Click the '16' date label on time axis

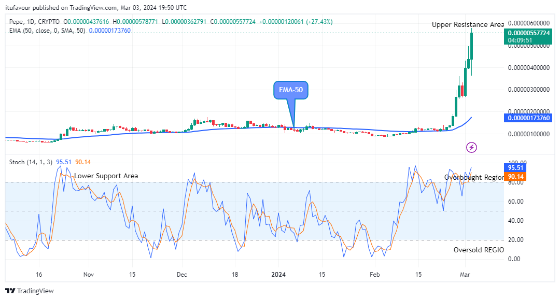pos(39,274)
